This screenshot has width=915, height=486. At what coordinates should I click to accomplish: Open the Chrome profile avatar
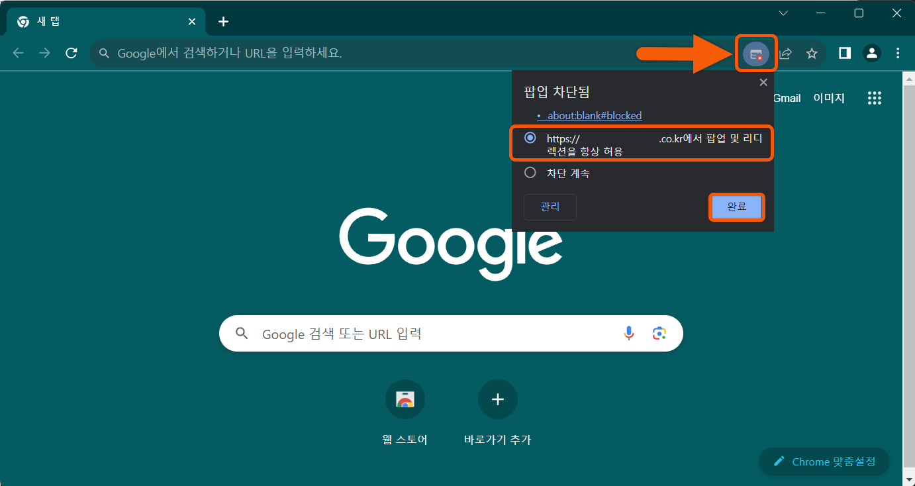(872, 53)
